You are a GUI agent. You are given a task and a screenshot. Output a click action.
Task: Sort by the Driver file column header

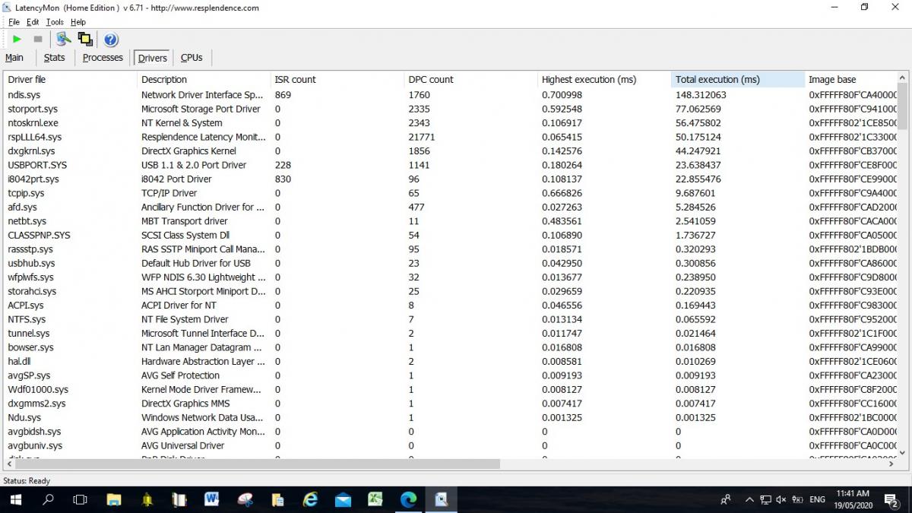click(x=71, y=79)
